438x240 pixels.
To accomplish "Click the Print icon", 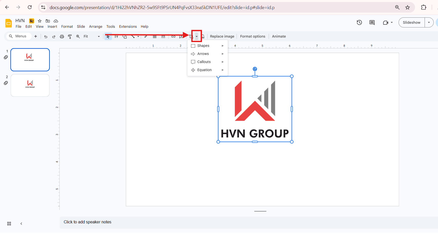I will coord(62,37).
